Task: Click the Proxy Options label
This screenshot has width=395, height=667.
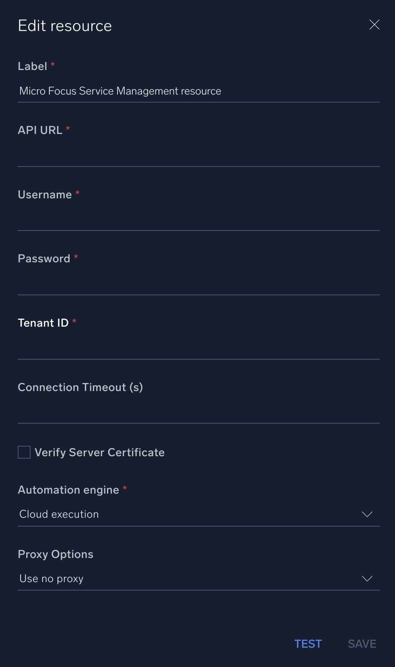Action: 55,554
